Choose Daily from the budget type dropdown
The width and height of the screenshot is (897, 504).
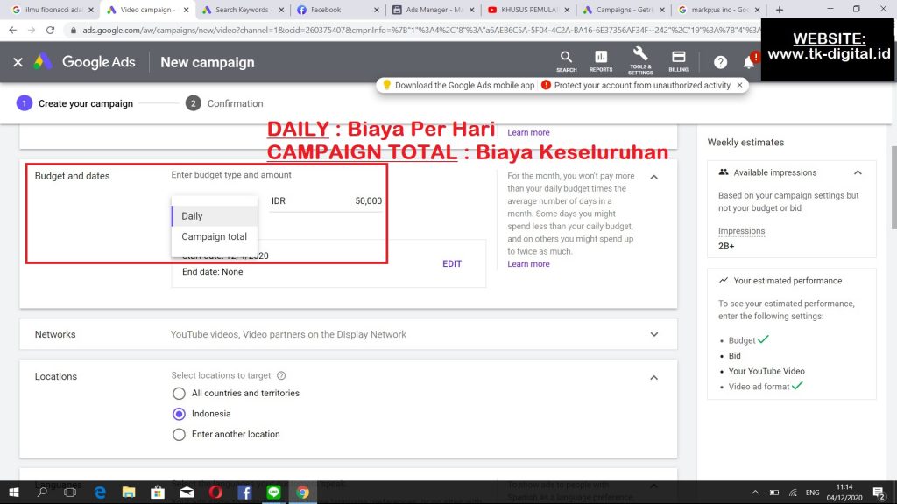[x=192, y=216]
